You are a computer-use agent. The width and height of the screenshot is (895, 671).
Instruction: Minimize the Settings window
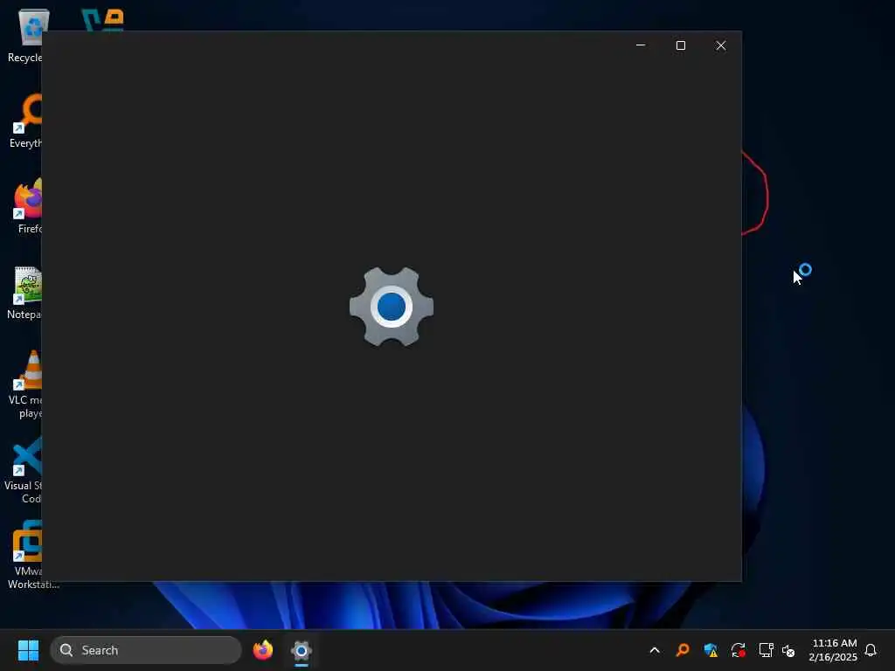tap(641, 45)
